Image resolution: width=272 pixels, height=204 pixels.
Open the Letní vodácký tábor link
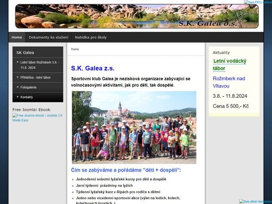(229, 65)
